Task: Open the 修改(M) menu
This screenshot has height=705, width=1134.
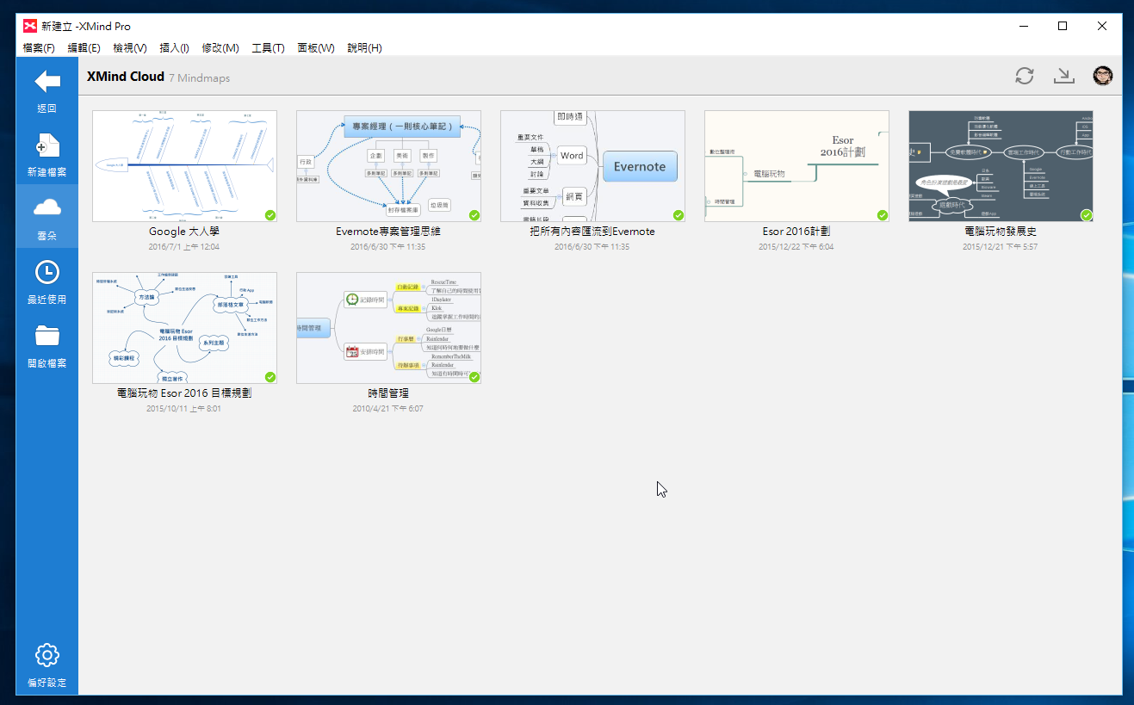Action: coord(220,47)
